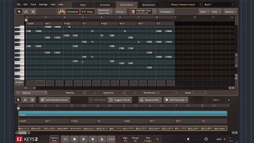
Task: Switch to the Keys tab
Action: point(83,5)
